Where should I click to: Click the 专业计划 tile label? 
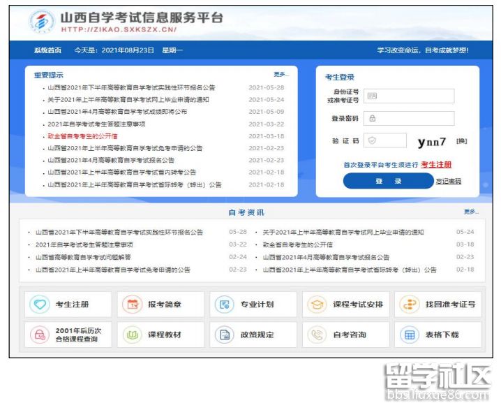pos(257,304)
